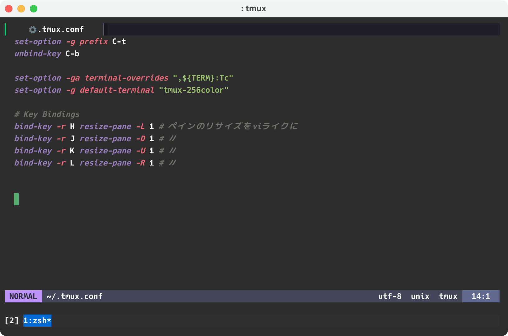Click the unbind-key C-b line
Viewport: 508px width, 336px height.
(47, 54)
